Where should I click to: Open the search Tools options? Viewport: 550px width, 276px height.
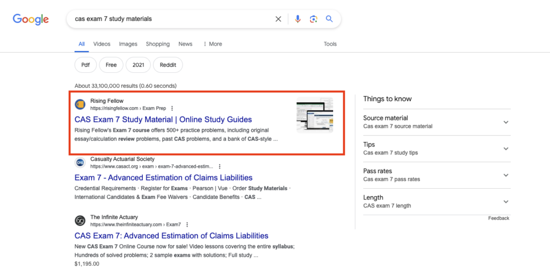click(330, 44)
